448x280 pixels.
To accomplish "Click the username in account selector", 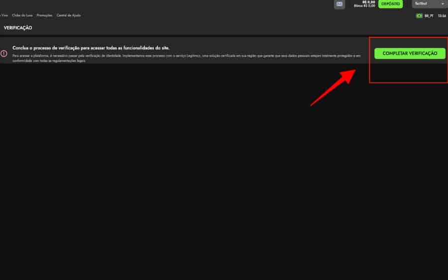I will pyautogui.click(x=421, y=4).
